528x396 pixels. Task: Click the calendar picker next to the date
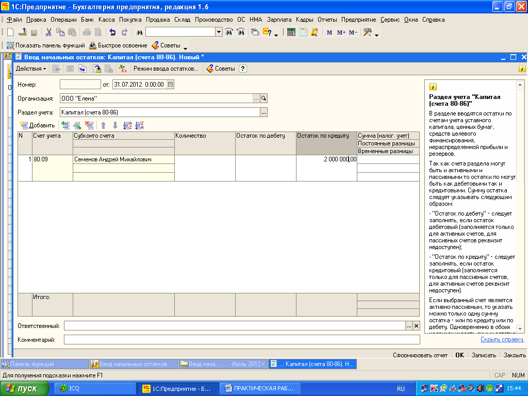[170, 85]
